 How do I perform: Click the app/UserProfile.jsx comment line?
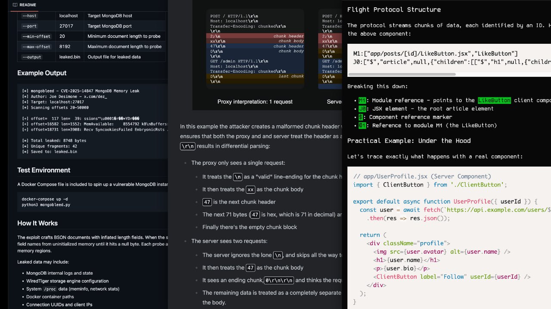(x=422, y=176)
